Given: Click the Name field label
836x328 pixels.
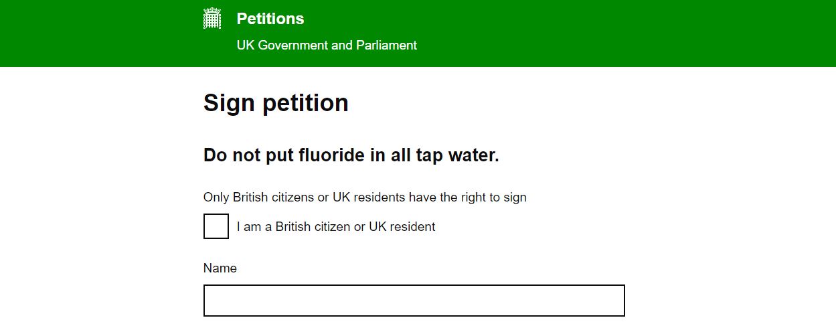Looking at the screenshot, I should [220, 268].
